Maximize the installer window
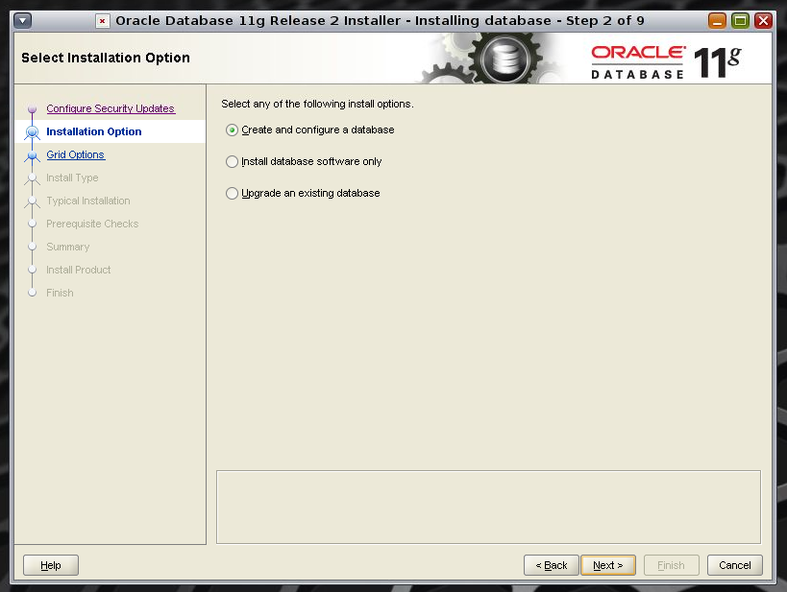The image size is (787, 592). (x=740, y=20)
